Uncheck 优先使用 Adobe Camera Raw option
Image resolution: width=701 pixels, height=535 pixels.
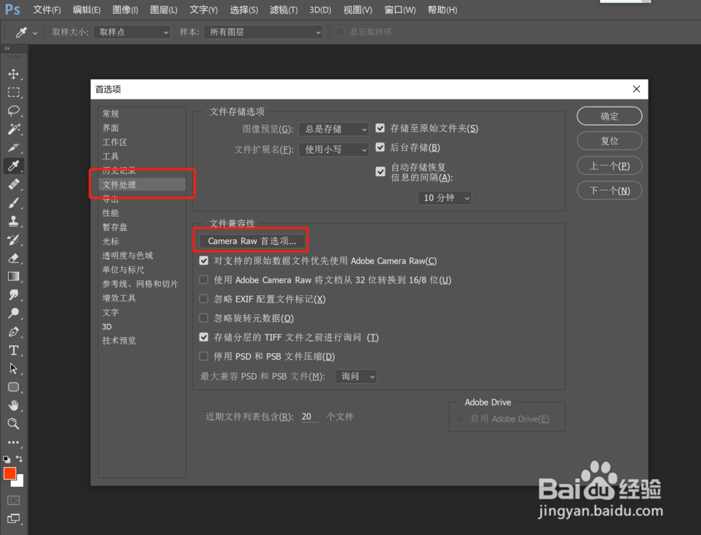tap(204, 260)
